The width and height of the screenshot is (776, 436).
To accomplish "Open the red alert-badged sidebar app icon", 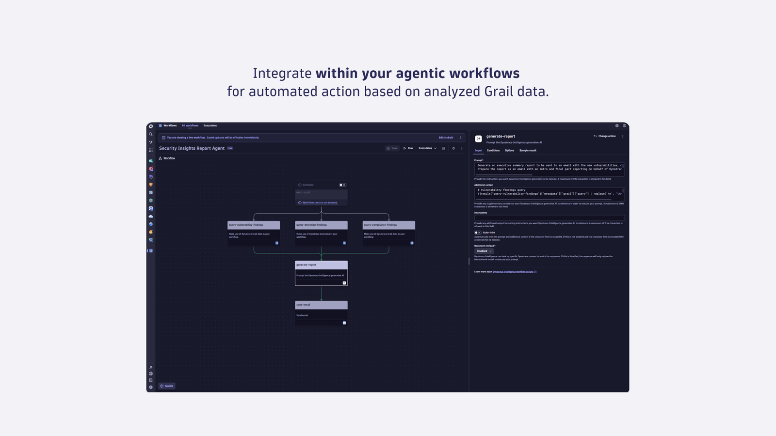I will point(151,169).
